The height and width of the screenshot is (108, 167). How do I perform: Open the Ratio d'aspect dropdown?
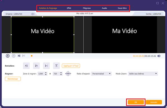(101, 74)
